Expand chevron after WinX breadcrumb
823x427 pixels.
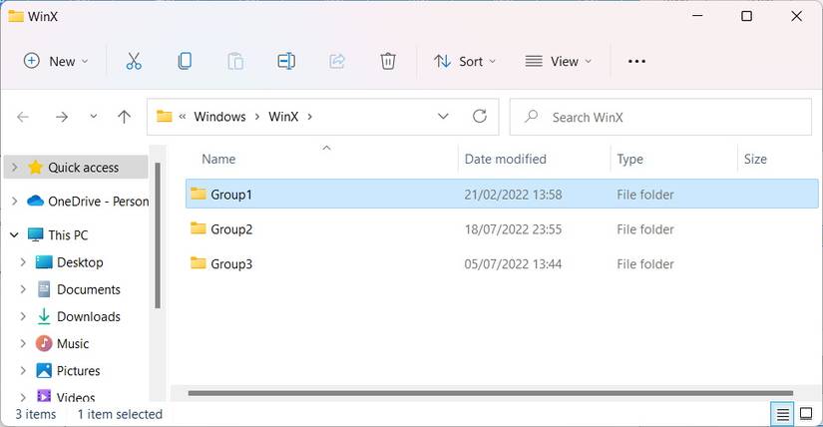click(x=309, y=117)
